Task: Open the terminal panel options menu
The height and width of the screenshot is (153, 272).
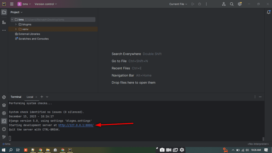Action: [x=255, y=97]
